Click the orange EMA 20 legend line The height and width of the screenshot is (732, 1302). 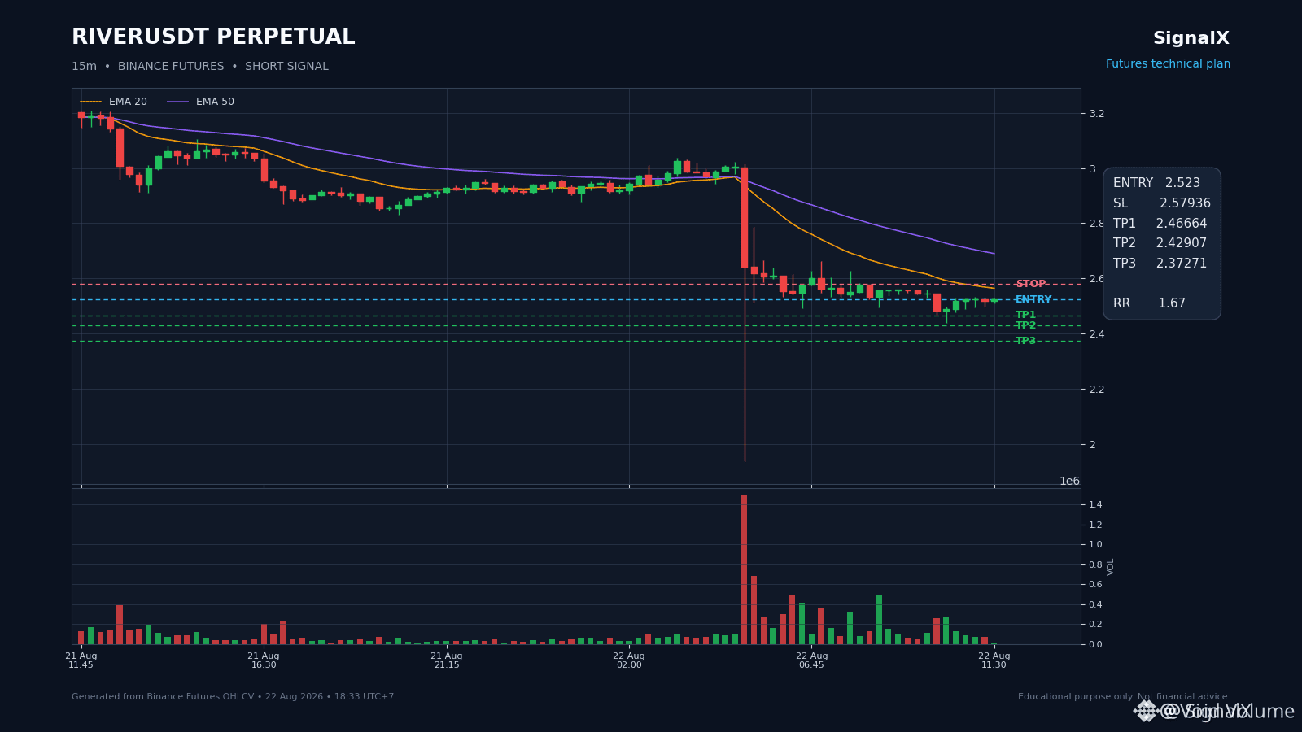(x=91, y=102)
